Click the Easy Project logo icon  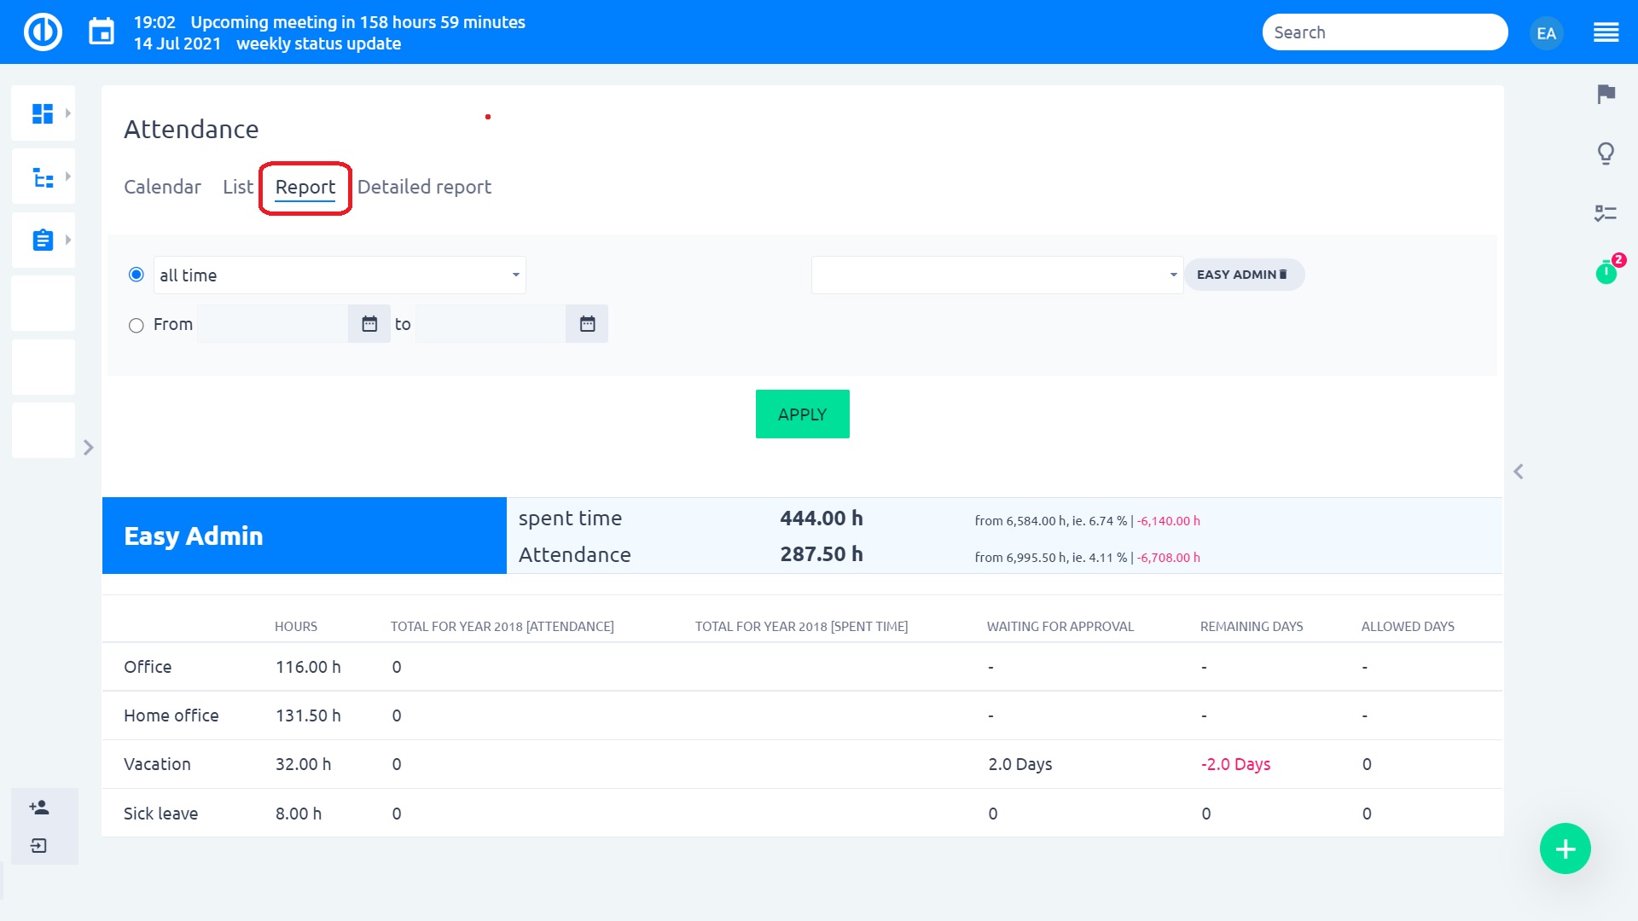43,32
